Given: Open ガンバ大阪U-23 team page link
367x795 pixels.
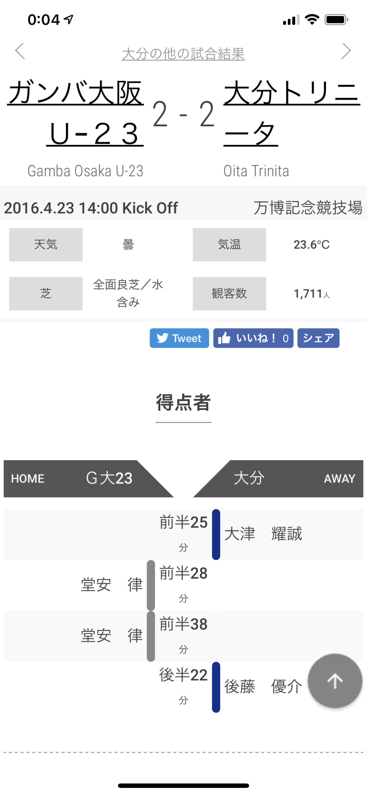Looking at the screenshot, I should (76, 113).
